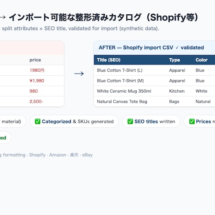
Task: Click the 楽天 text in the footer line
Action: [x=74, y=155]
